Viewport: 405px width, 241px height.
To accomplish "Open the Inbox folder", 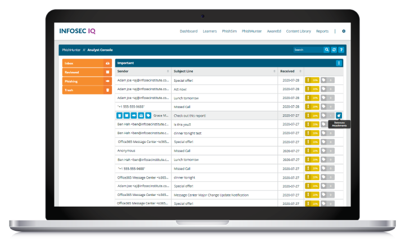I will 87,63.
